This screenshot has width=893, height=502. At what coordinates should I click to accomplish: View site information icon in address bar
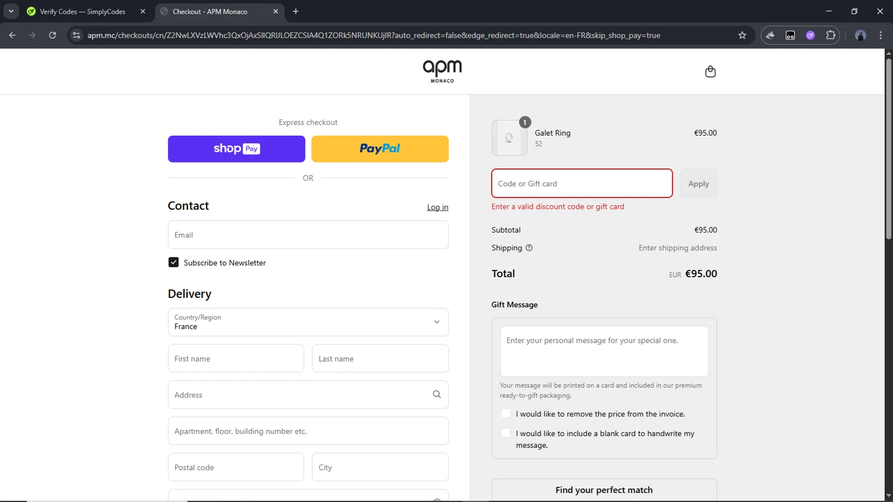[76, 35]
